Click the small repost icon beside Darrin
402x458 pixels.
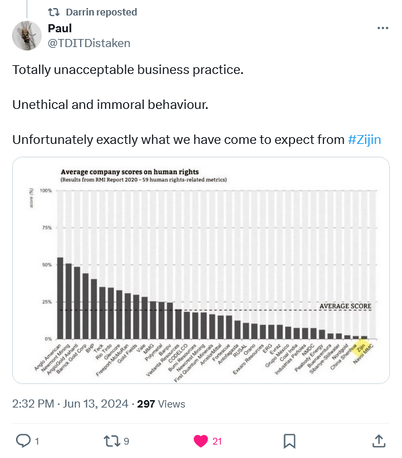coord(54,12)
